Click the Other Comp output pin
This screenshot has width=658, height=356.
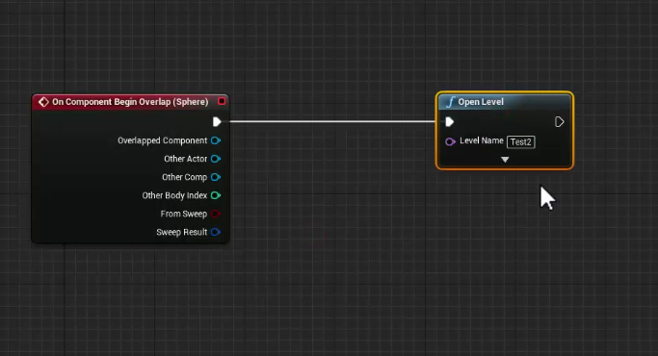click(x=216, y=177)
